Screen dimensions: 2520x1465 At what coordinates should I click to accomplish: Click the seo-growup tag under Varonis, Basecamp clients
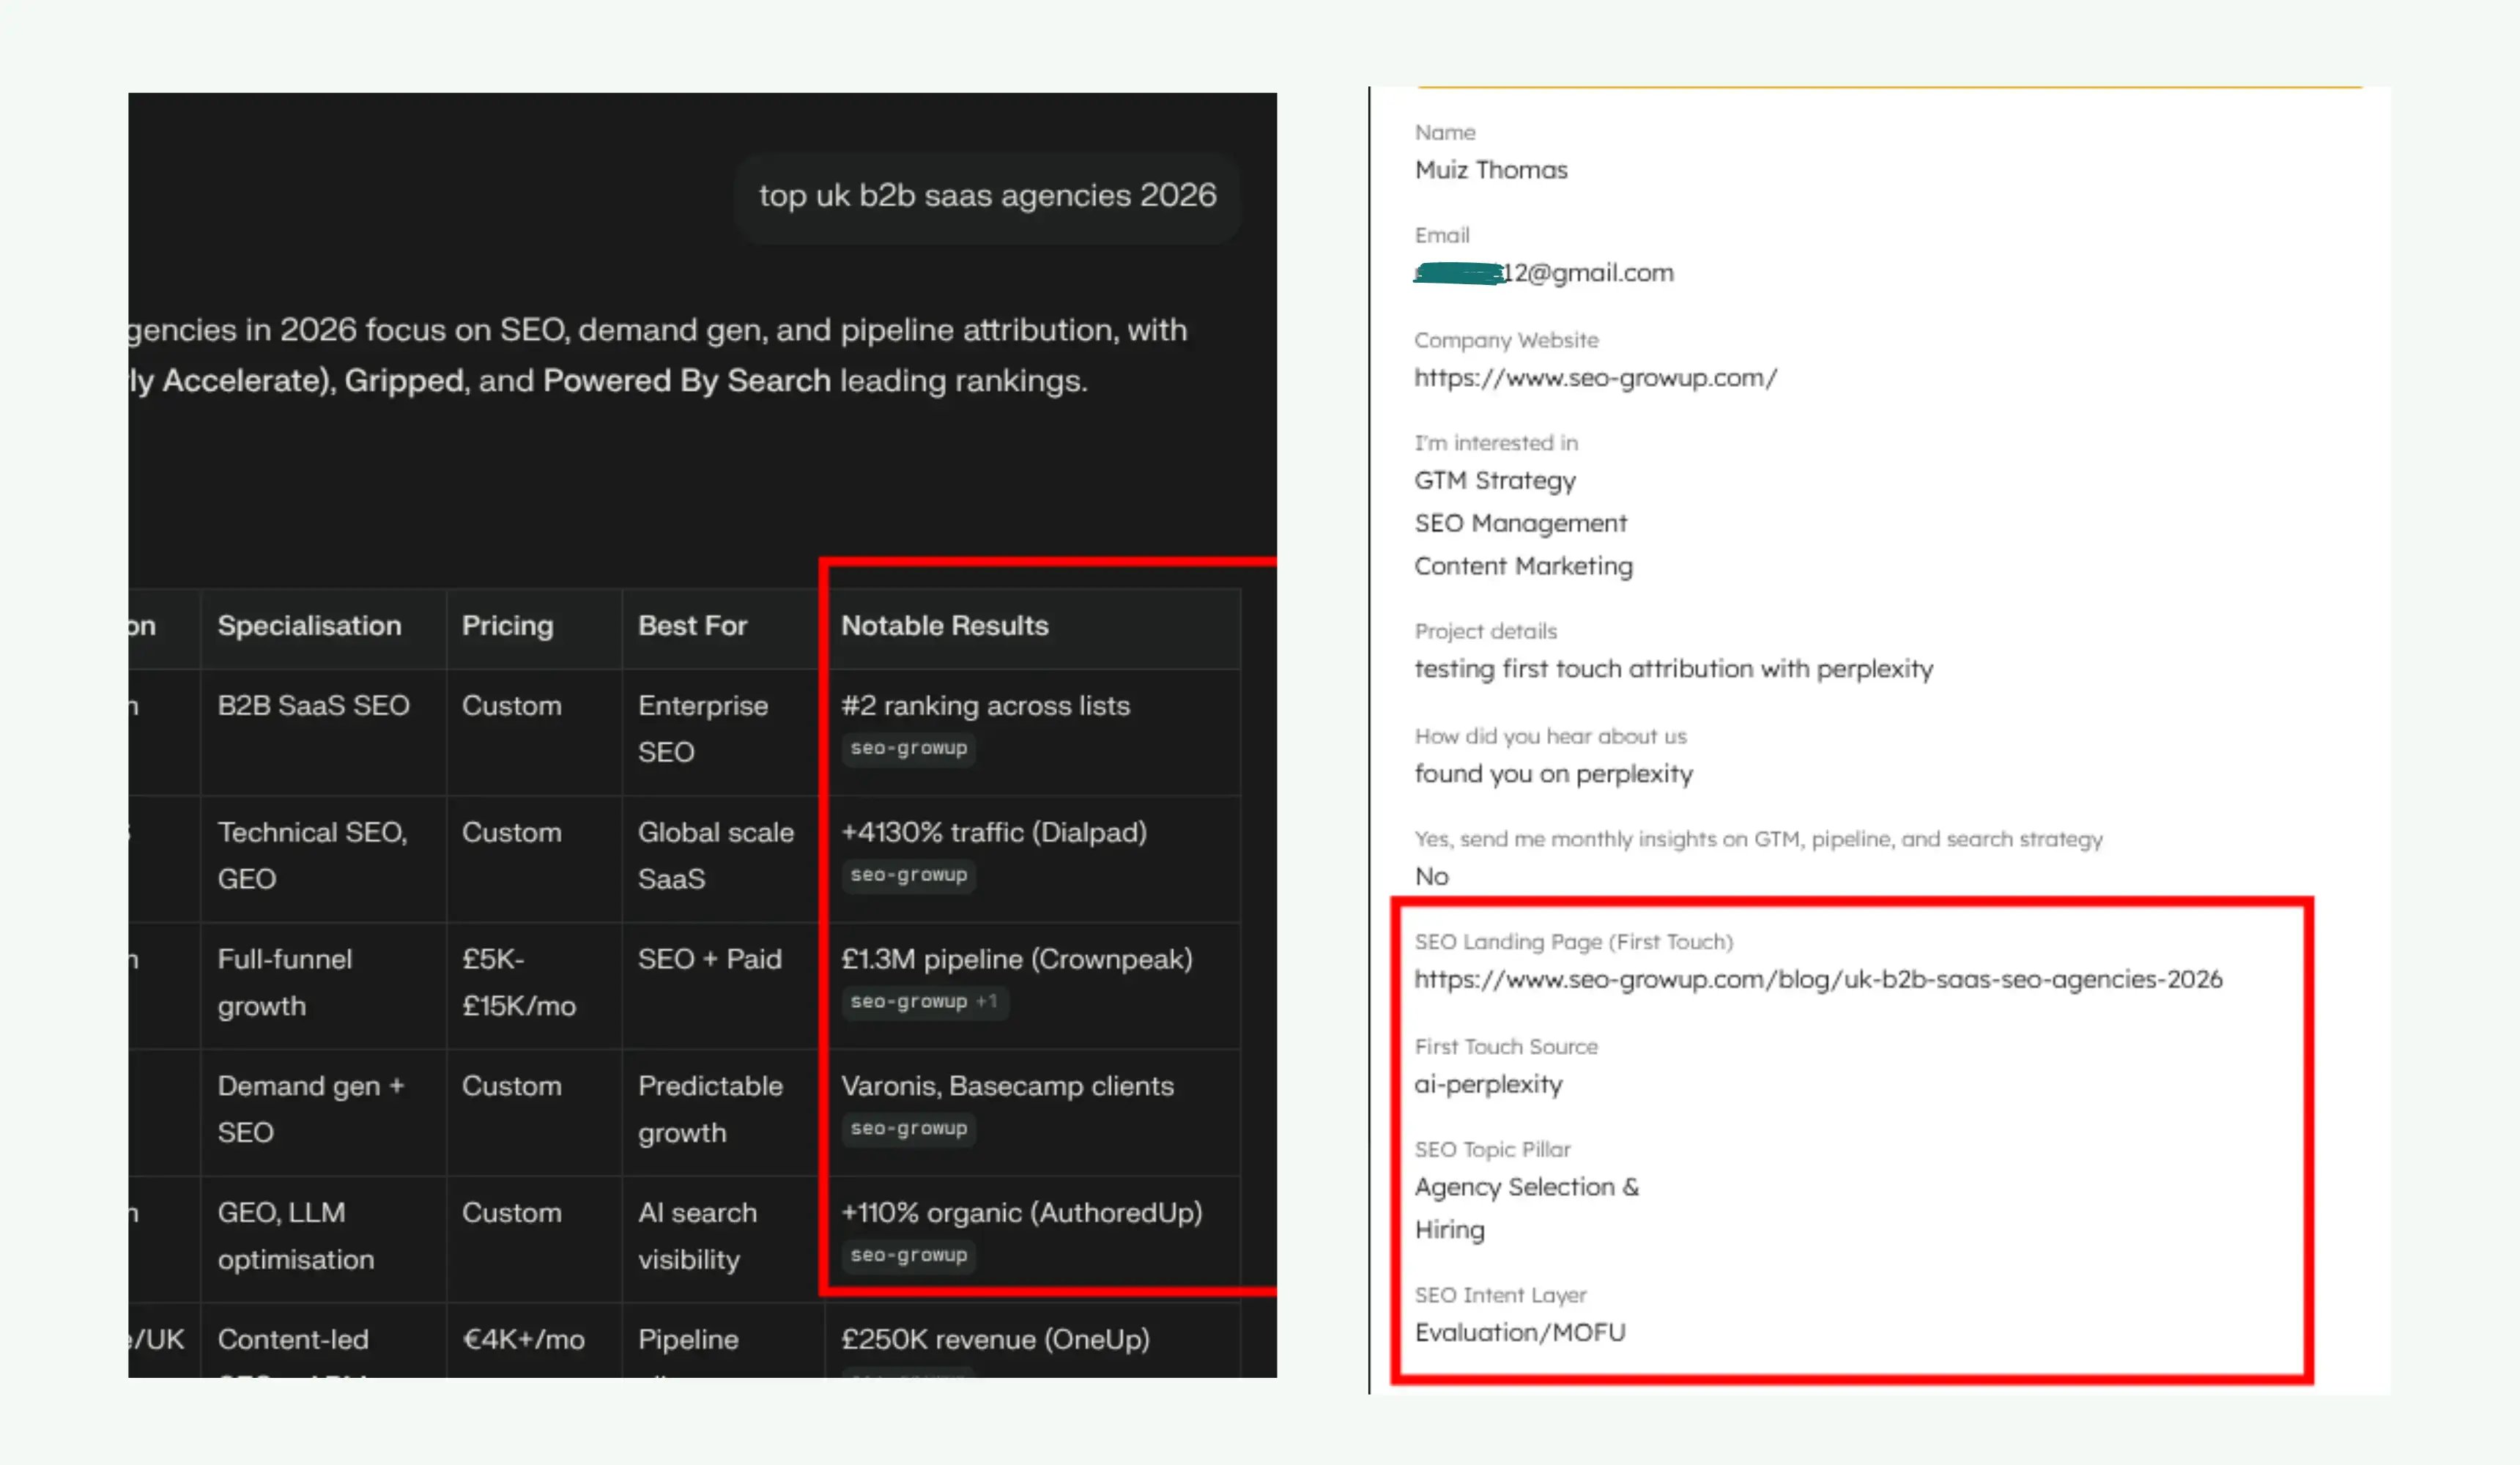[x=908, y=1129]
